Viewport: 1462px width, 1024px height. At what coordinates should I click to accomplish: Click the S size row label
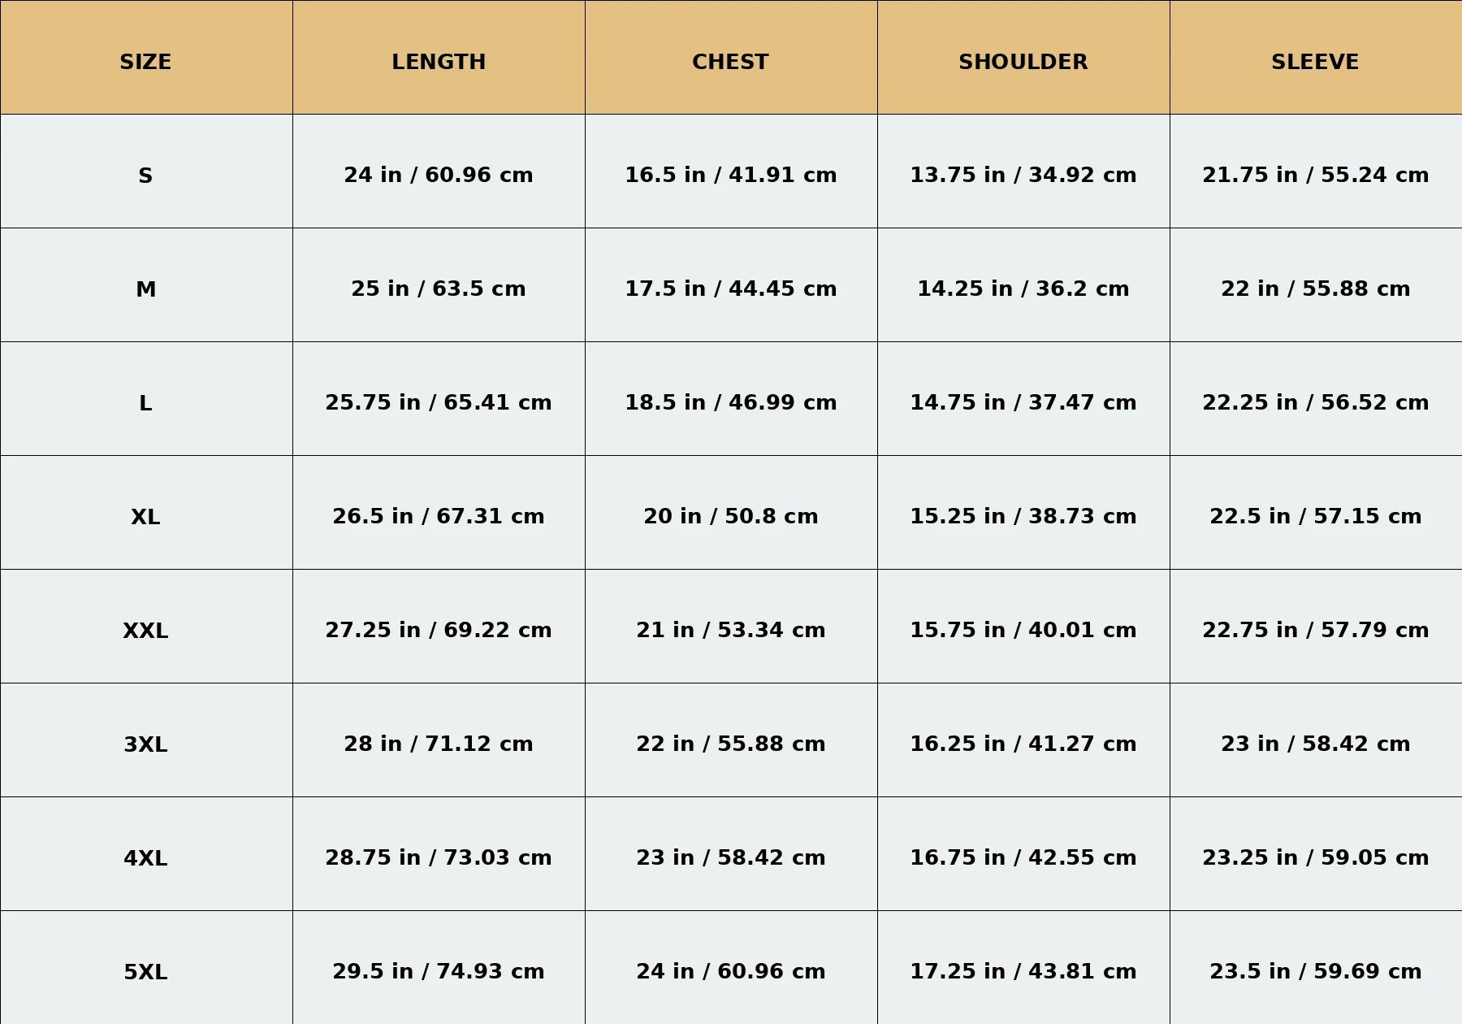pos(145,176)
